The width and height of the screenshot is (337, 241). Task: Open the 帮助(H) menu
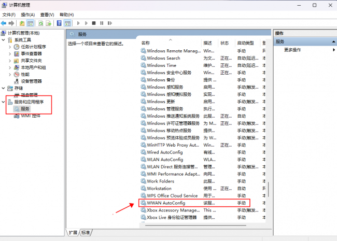[x=67, y=15]
